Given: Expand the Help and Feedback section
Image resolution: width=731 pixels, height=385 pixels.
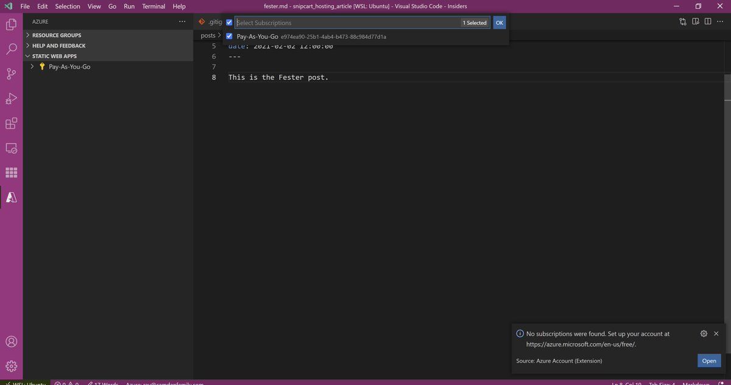Looking at the screenshot, I should pyautogui.click(x=58, y=46).
